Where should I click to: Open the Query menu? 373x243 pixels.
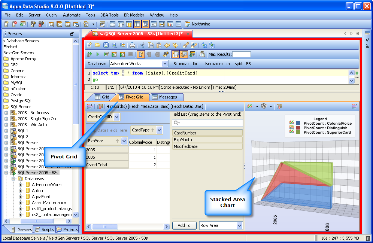tap(52, 15)
